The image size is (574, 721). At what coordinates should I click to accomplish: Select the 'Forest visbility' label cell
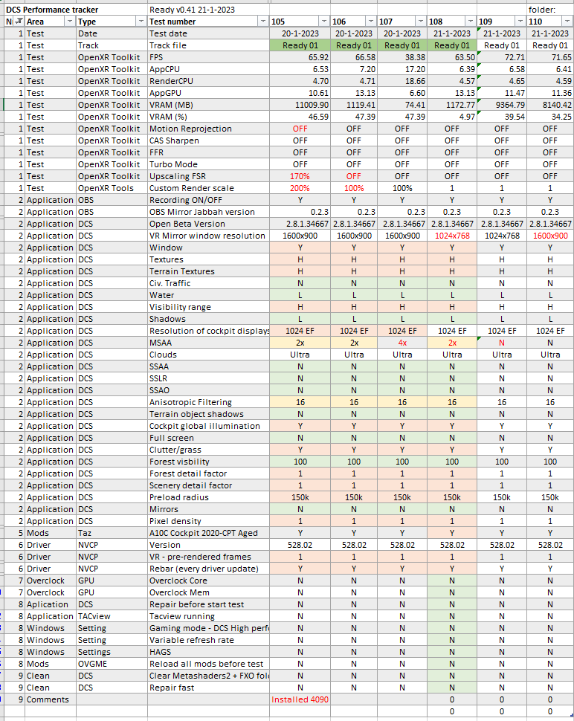tap(208, 462)
